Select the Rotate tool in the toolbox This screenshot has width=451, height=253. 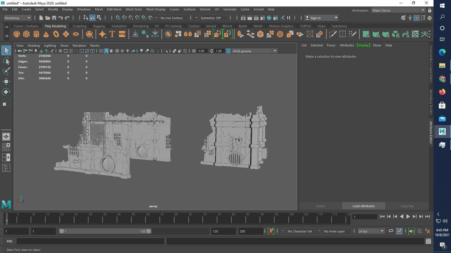(x=6, y=92)
